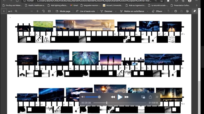Expand Mettre en surbrillance color options
This screenshot has height=114, width=204.
click(148, 11)
